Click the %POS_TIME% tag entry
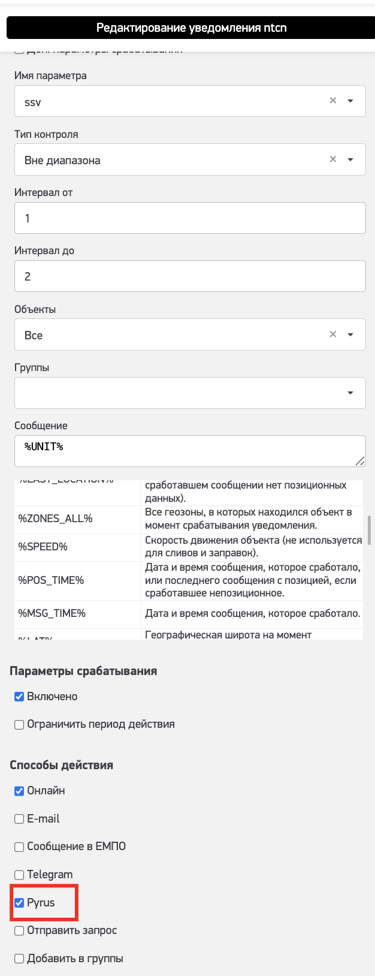The width and height of the screenshot is (375, 976). 52,580
